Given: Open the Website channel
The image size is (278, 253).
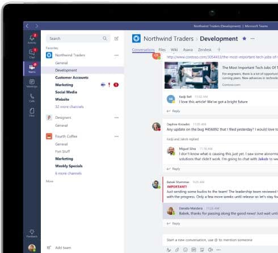Looking at the screenshot, I should pos(62,99).
